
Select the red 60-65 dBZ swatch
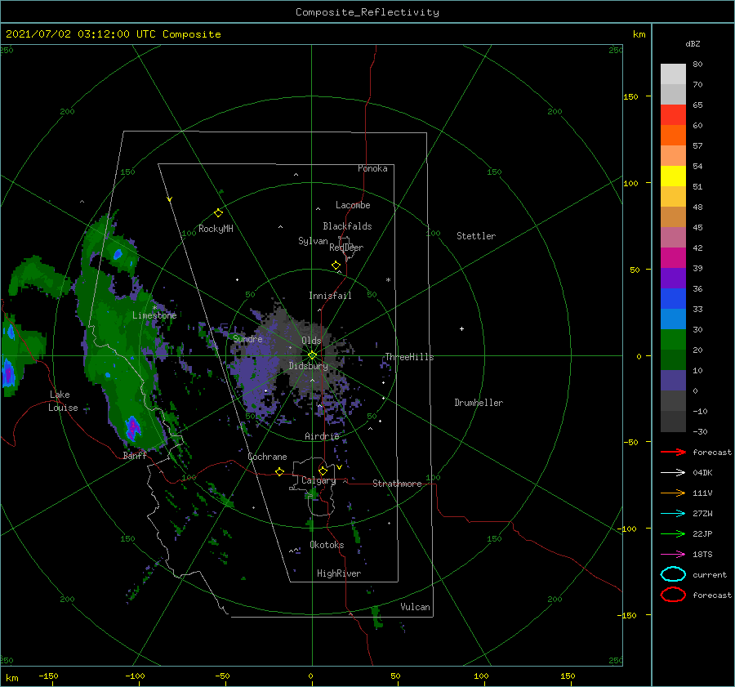(x=673, y=114)
